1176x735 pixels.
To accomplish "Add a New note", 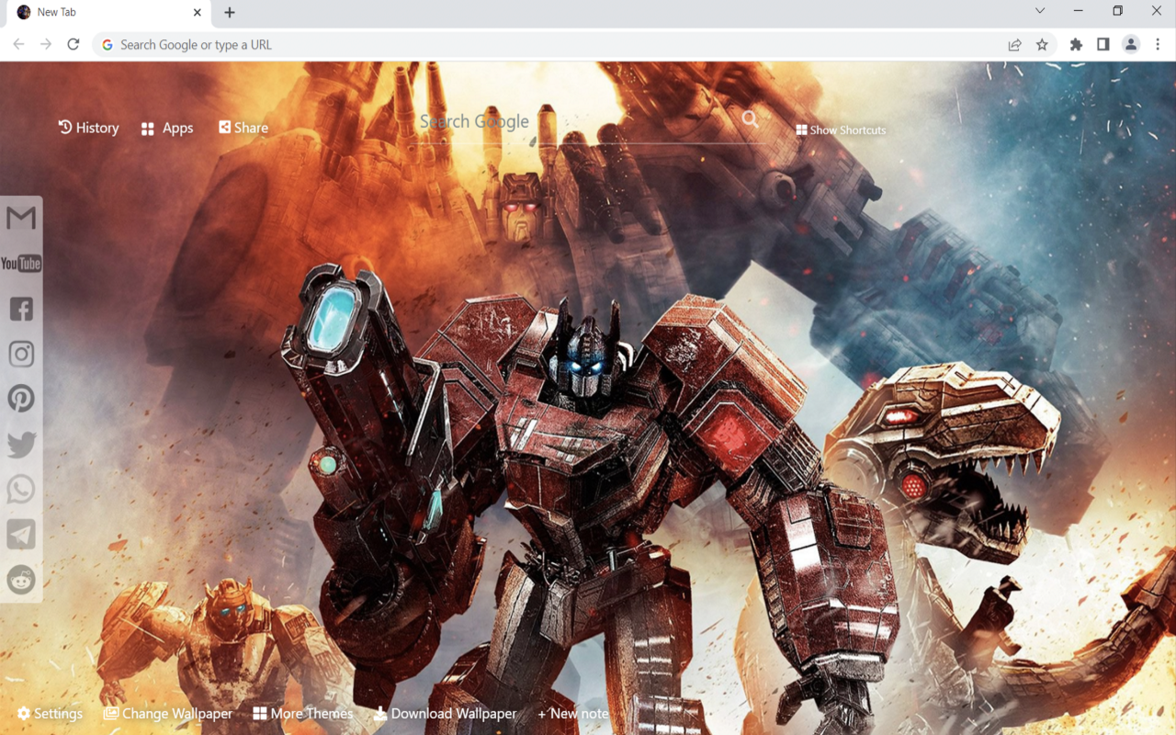I will (x=573, y=713).
